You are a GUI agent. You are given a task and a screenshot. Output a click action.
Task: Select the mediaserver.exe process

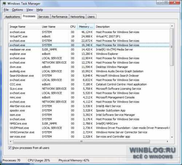pyautogui.click(x=89, y=49)
